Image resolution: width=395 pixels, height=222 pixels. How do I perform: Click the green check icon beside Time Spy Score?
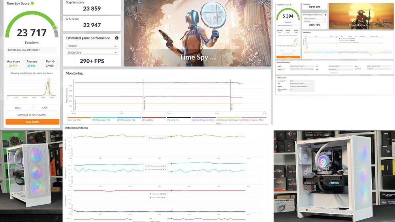point(32,3)
